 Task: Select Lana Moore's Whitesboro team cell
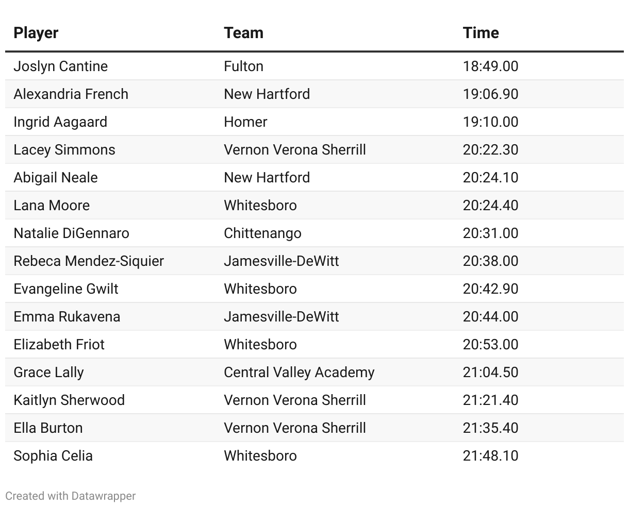260,206
